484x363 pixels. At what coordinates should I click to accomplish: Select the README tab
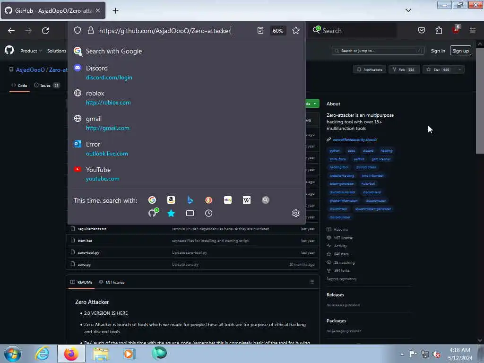81,282
